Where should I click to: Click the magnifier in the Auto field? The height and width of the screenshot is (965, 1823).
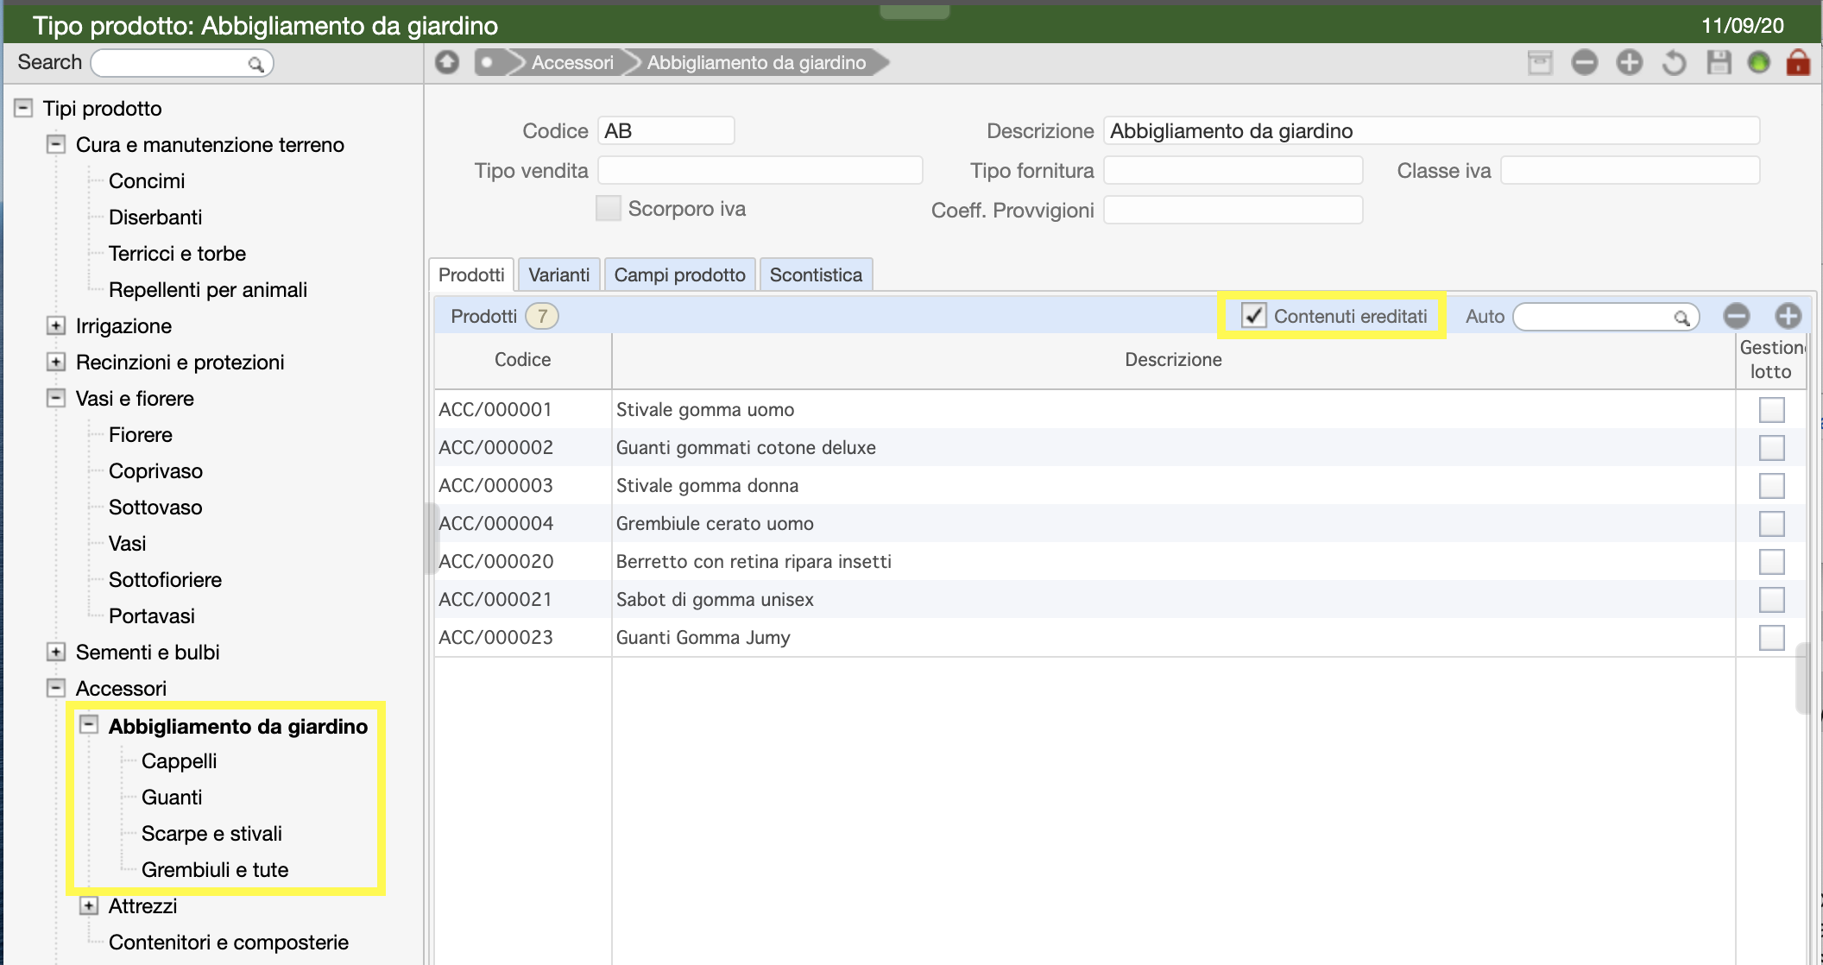(x=1681, y=318)
